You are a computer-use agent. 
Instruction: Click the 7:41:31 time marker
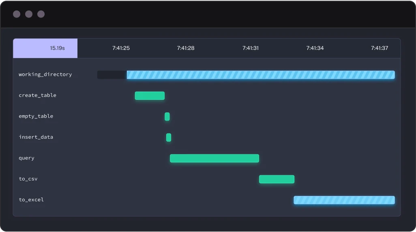pos(251,48)
